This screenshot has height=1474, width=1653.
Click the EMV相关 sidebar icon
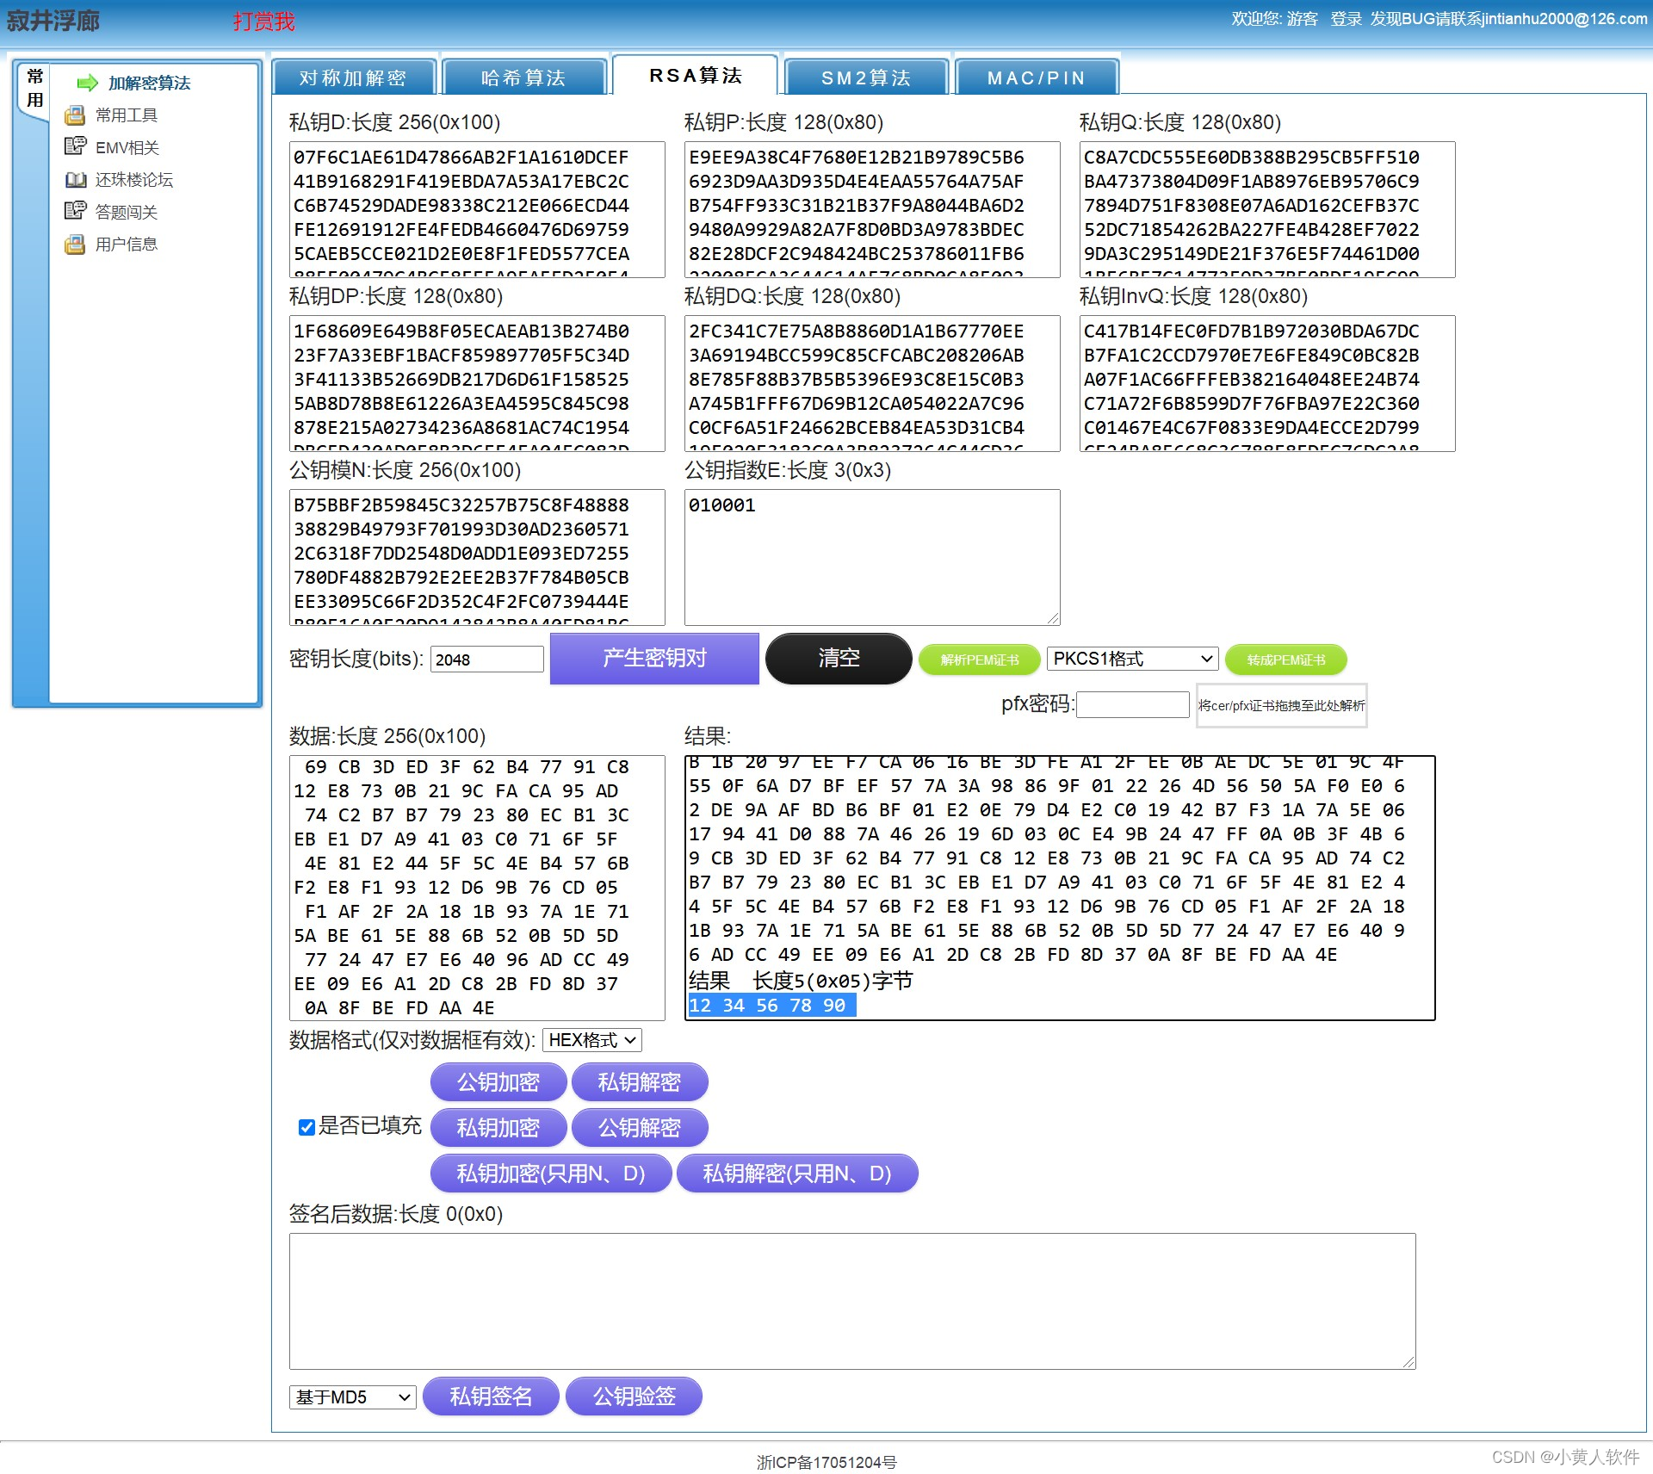(x=75, y=146)
